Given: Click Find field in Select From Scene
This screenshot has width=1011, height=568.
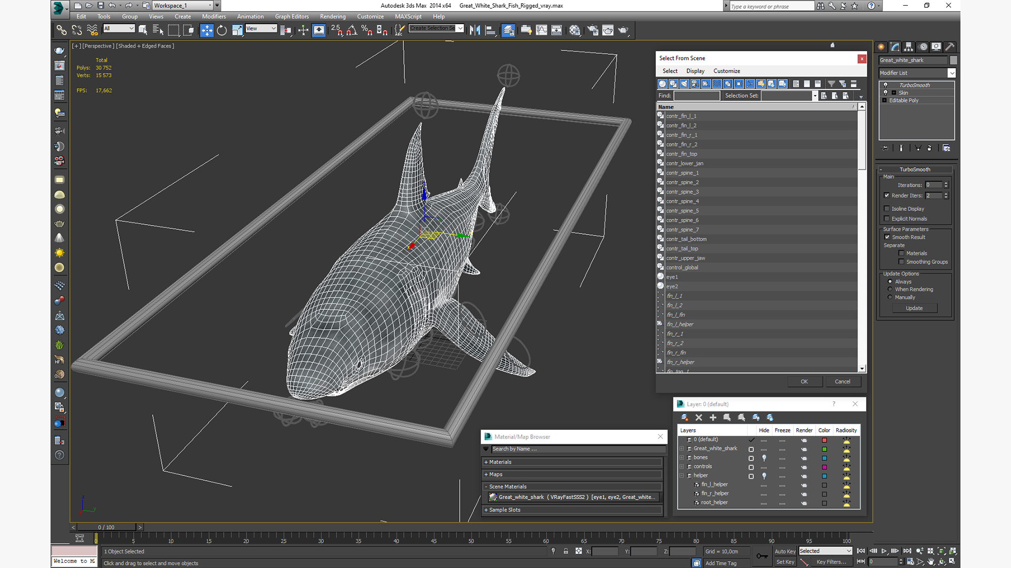Looking at the screenshot, I should click(x=697, y=96).
